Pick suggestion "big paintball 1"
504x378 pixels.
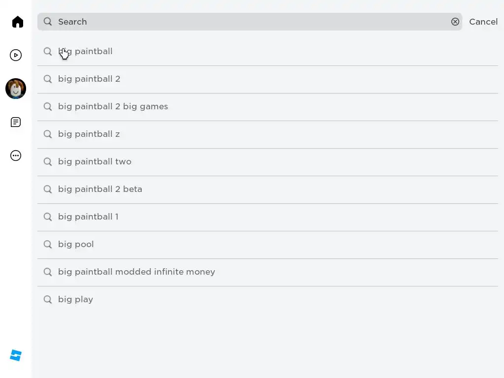point(267,217)
